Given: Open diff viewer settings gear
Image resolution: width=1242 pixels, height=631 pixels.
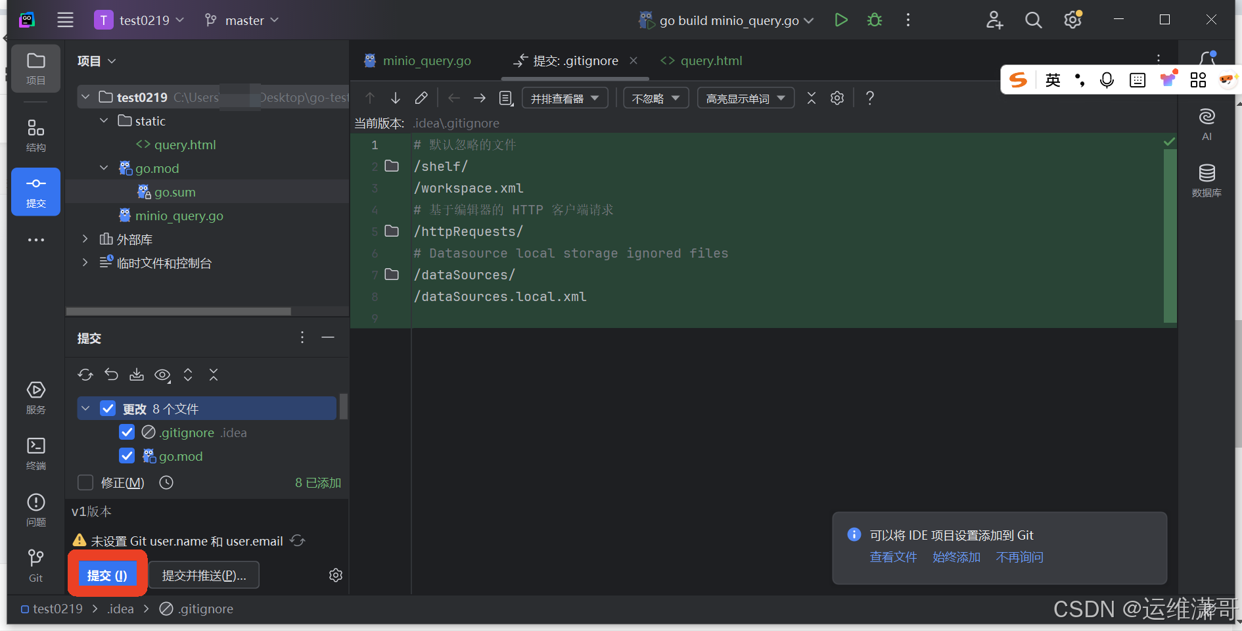Looking at the screenshot, I should (x=837, y=97).
